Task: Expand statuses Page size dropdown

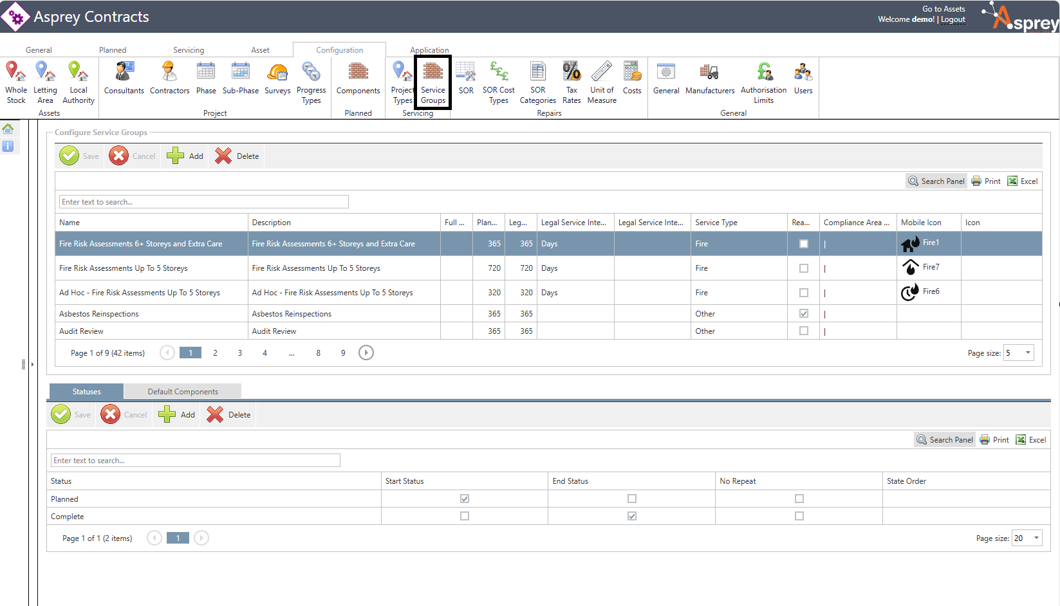Action: coord(1036,538)
